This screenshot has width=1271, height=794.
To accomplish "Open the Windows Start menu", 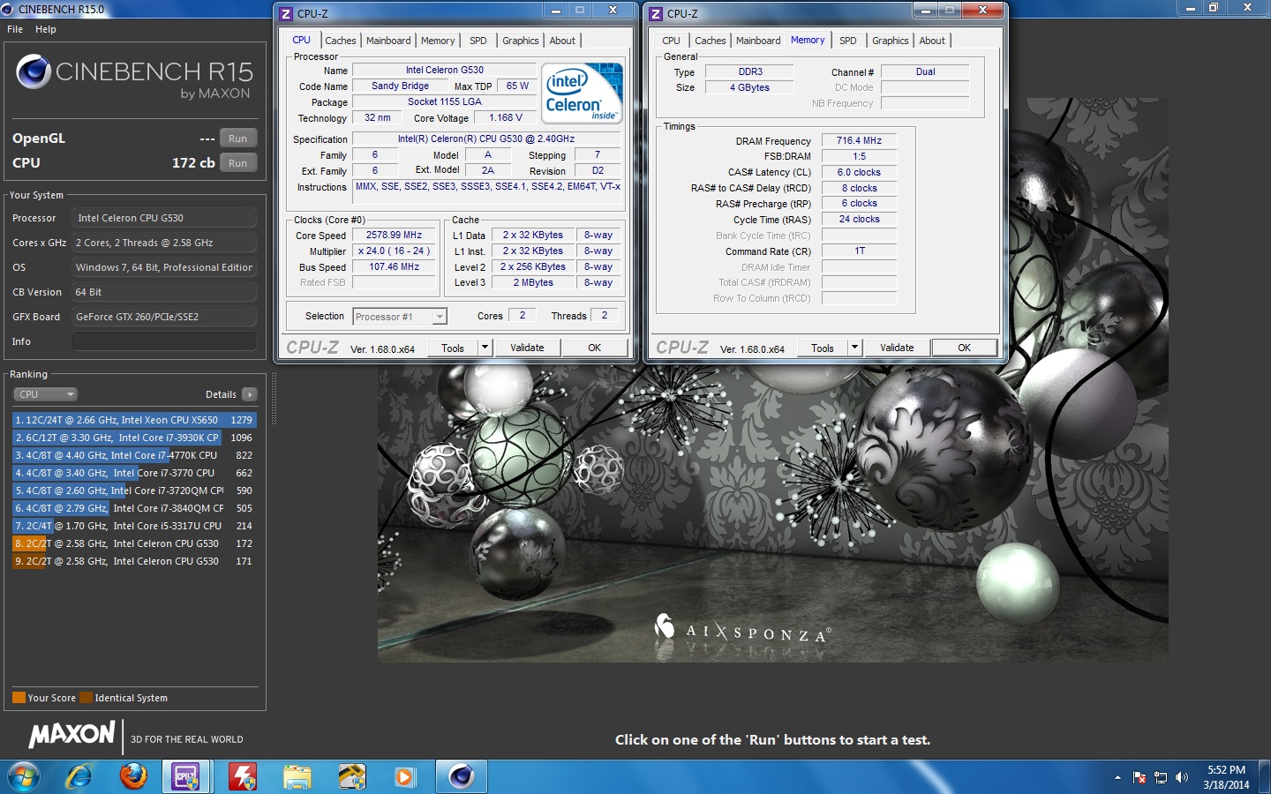I will 24,776.
